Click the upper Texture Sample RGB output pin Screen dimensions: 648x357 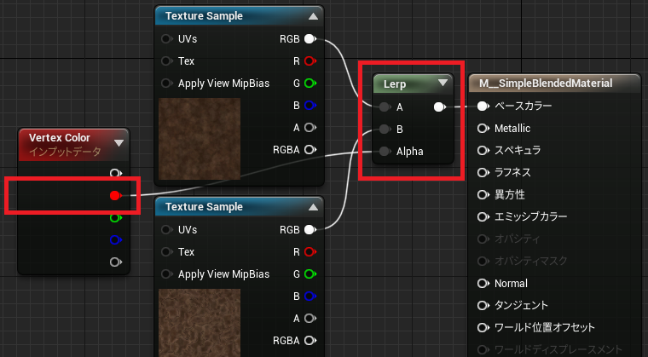[310, 39]
